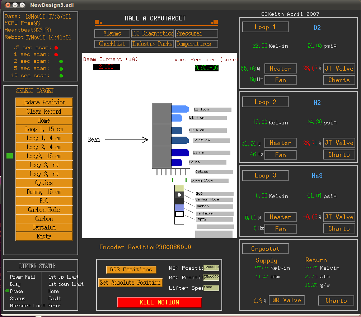The width and height of the screenshot is (361, 317).
Task: Select Dummy, 15 cm target
Action: coord(44,192)
